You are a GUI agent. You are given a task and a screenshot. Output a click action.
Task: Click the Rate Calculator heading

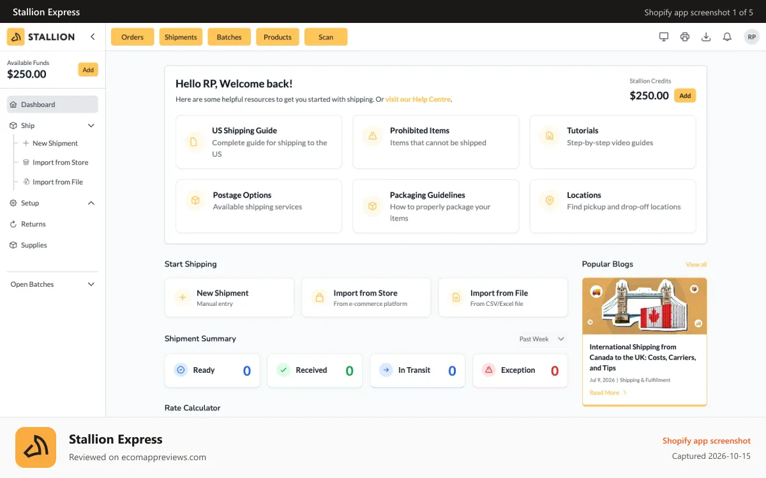[x=192, y=408]
